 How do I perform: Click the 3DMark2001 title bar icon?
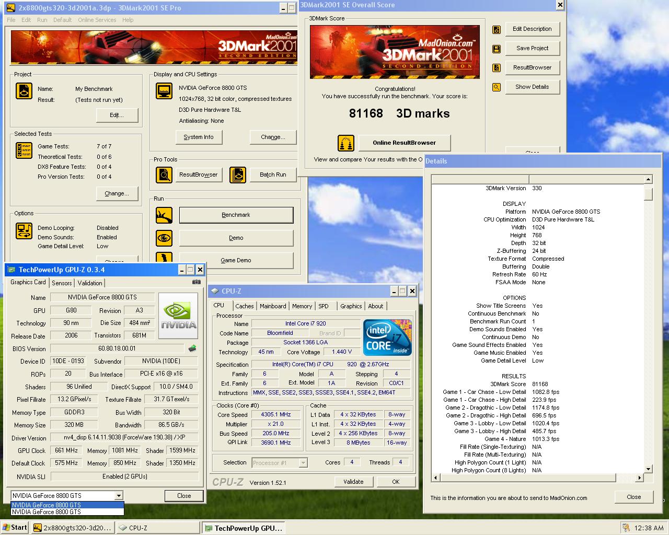click(10, 8)
